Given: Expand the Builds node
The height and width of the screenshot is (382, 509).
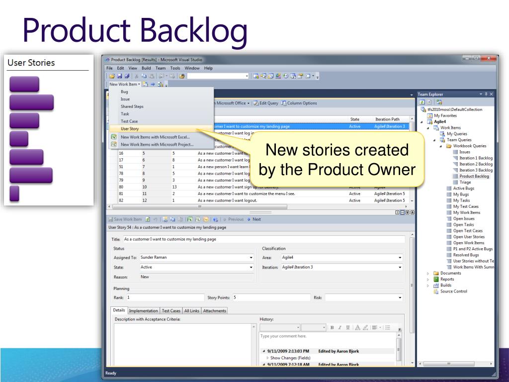Looking at the screenshot, I should [x=428, y=286].
